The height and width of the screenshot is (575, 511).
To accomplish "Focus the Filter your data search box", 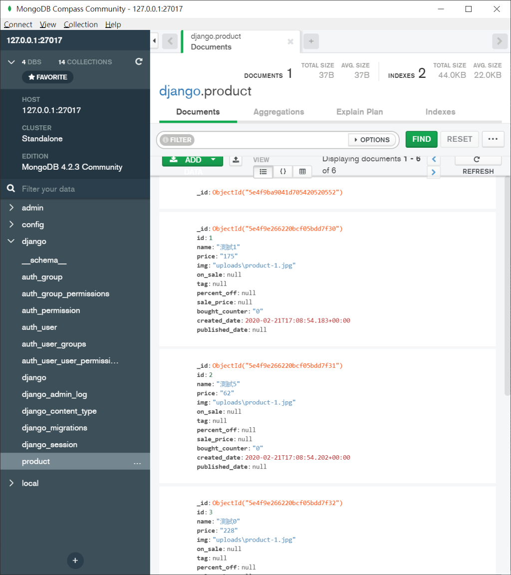I will tap(75, 189).
